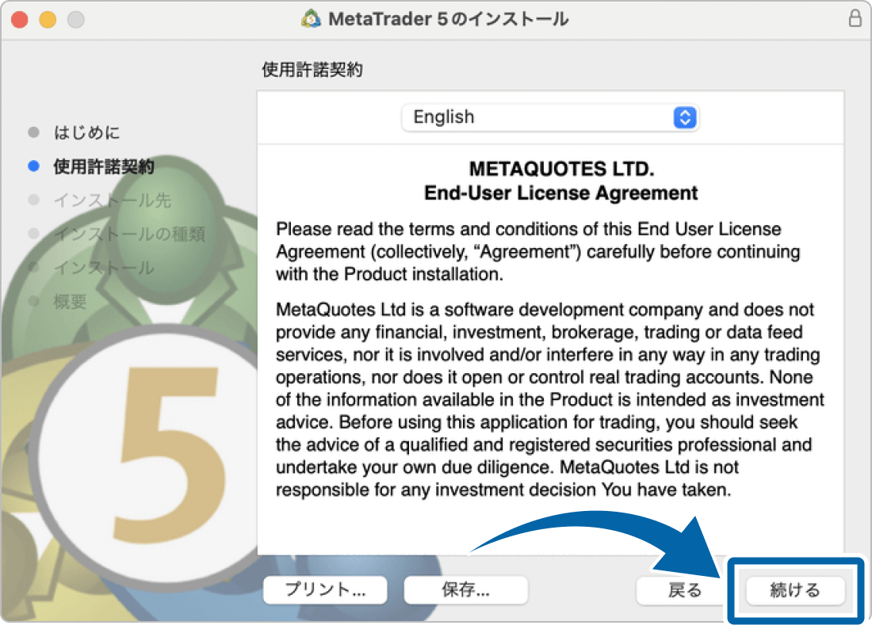Click the gray bullet beside はじめに
Viewport: 872px width, 629px height.
pyautogui.click(x=33, y=132)
